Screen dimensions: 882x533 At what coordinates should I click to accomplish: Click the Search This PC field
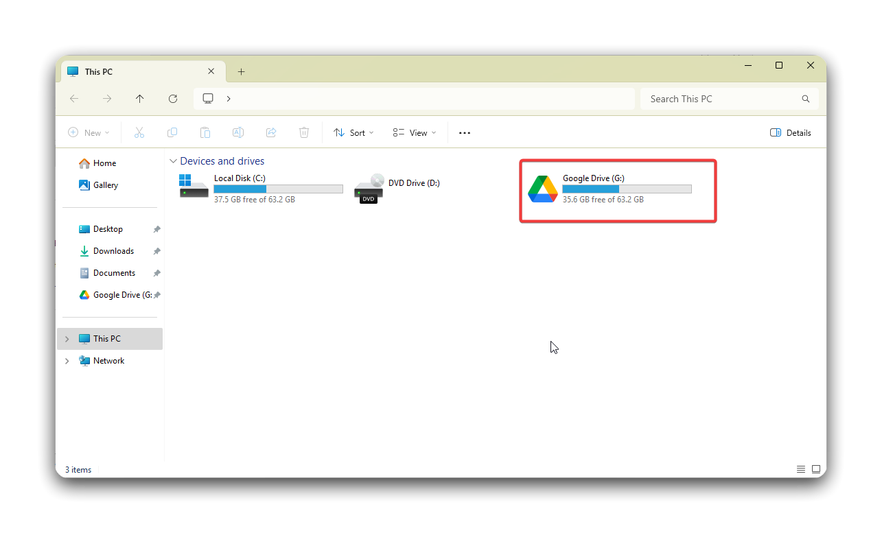(x=721, y=99)
